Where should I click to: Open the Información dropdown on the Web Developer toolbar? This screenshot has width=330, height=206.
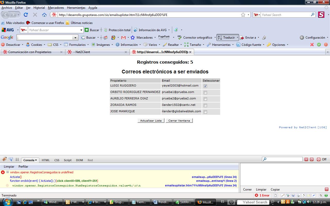coord(128,45)
